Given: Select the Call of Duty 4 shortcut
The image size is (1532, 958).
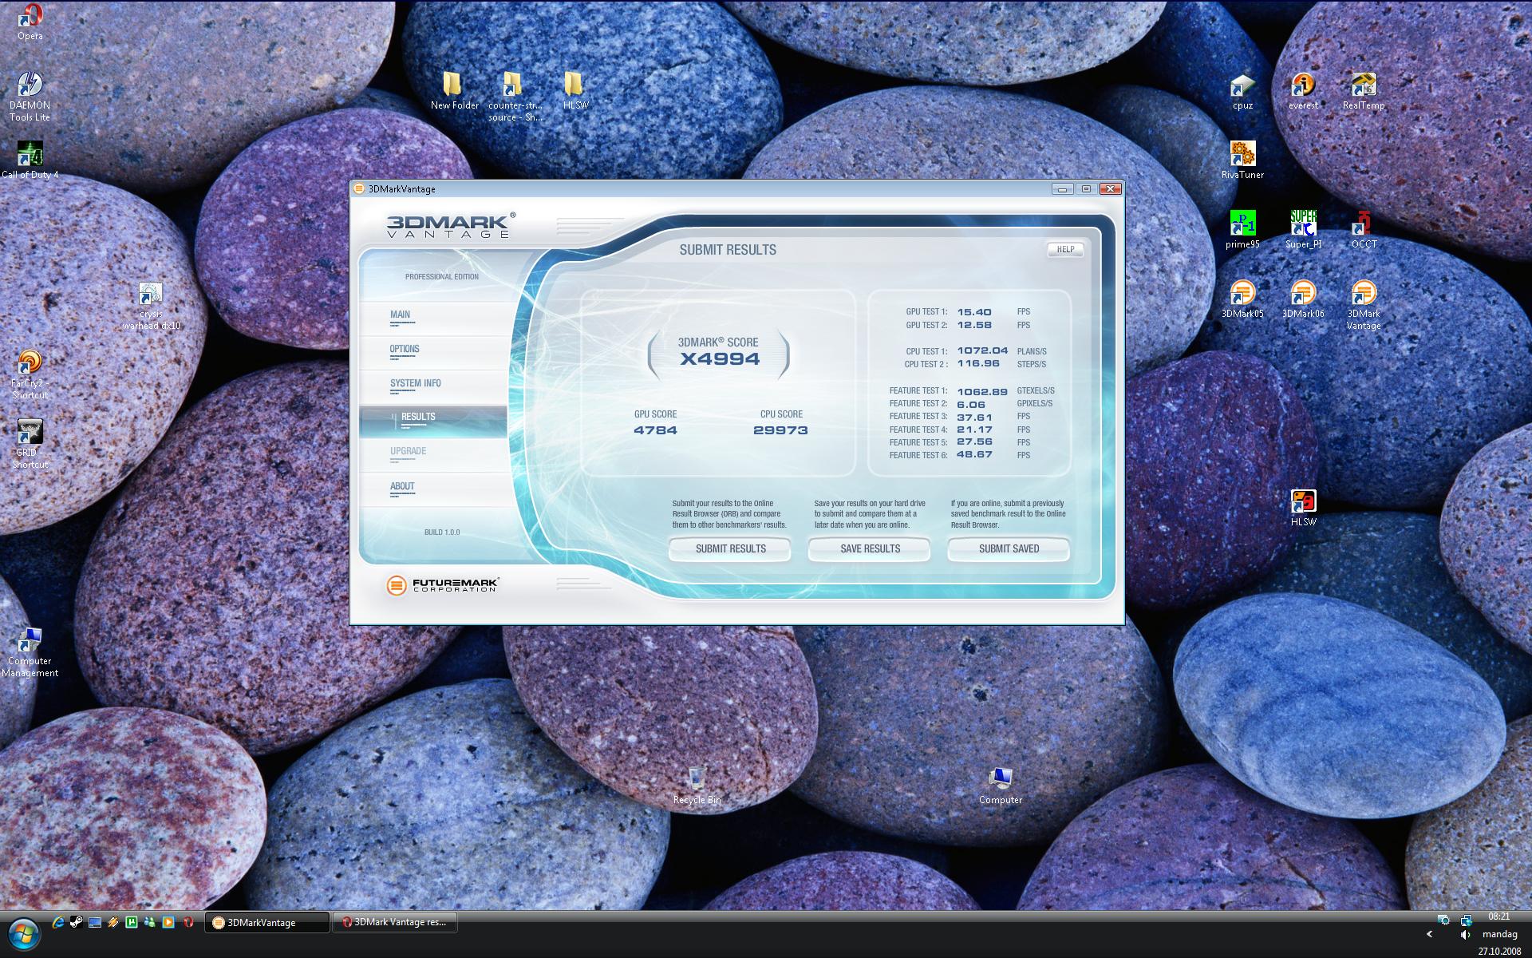Looking at the screenshot, I should (x=30, y=160).
